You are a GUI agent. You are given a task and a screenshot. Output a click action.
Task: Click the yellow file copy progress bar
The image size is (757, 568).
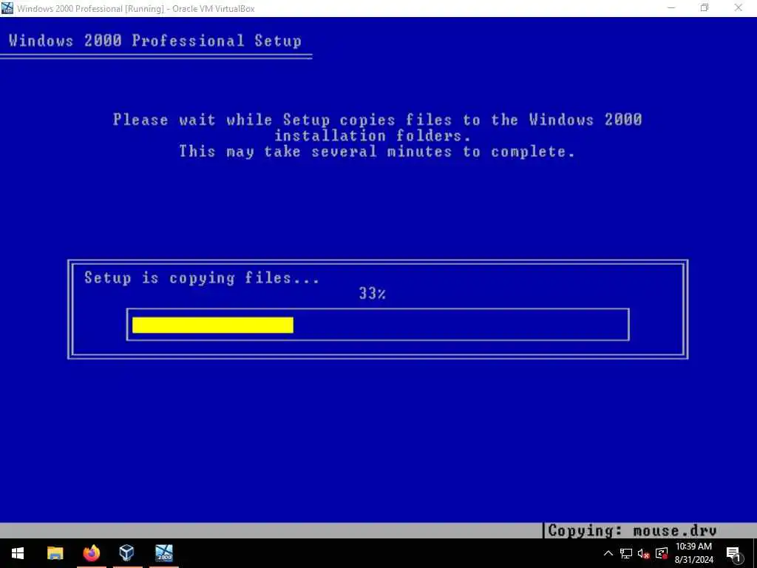coord(213,325)
